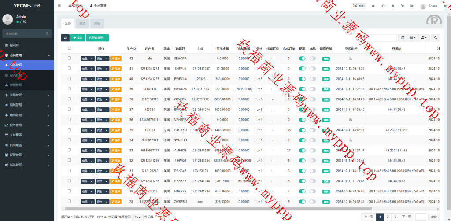Check the checkbox for user ID 42

(x=69, y=58)
